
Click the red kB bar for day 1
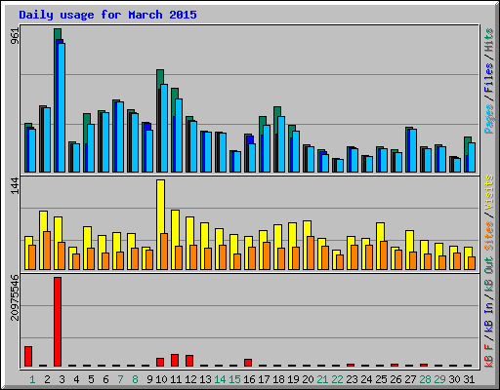click(x=28, y=357)
